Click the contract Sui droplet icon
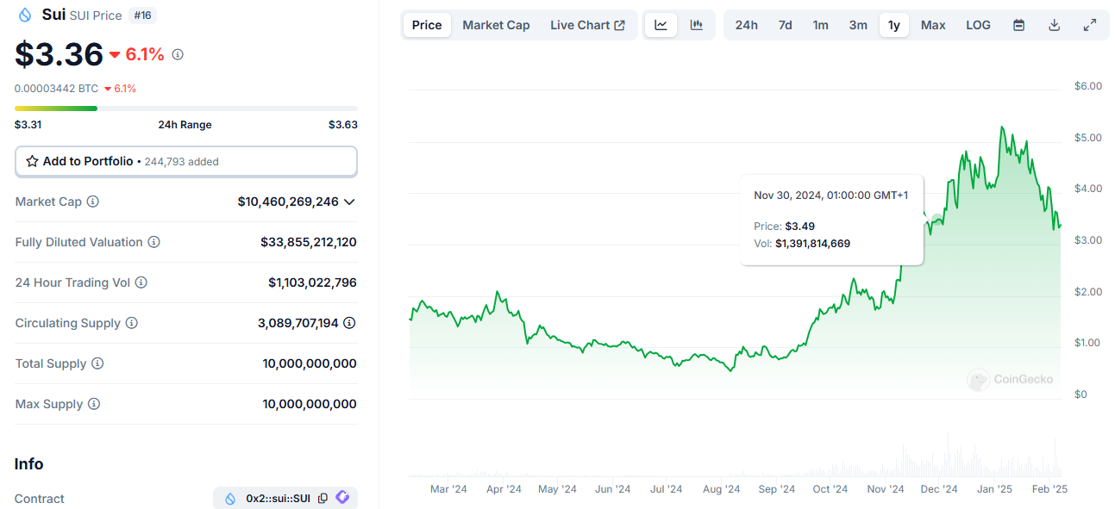 coord(230,498)
